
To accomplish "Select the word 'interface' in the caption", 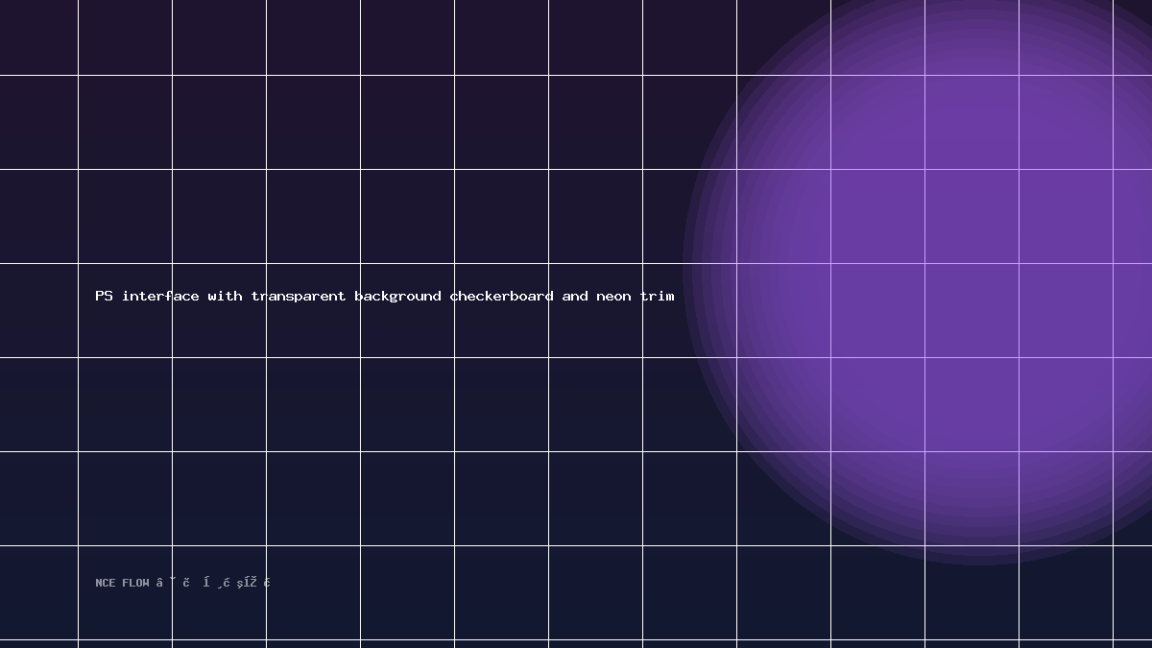I will click(x=160, y=296).
